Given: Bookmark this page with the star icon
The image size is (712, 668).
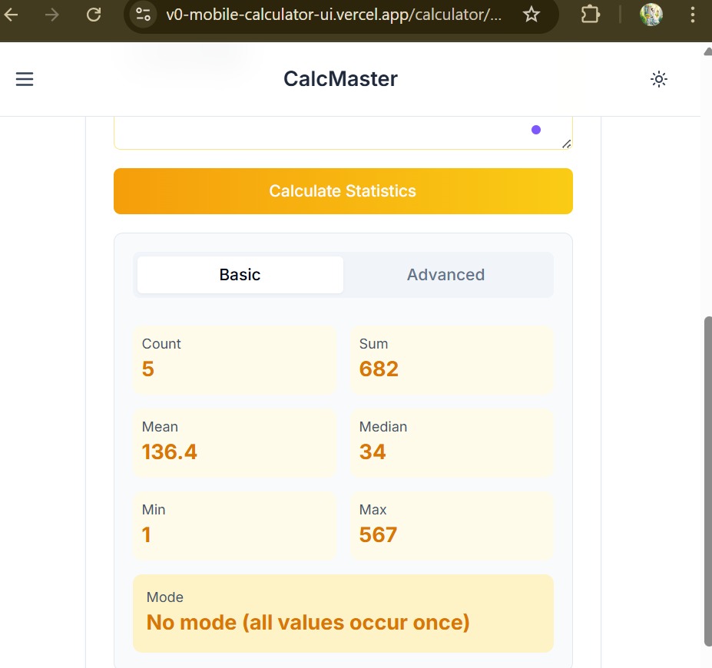Looking at the screenshot, I should (x=531, y=15).
